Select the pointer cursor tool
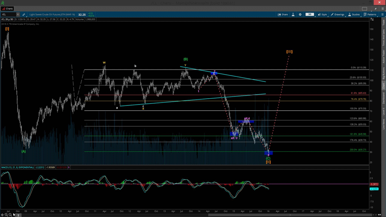 coord(14,215)
